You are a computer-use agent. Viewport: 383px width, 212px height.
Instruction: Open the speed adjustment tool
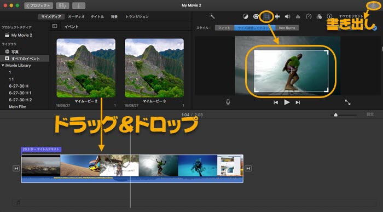tap(309, 16)
